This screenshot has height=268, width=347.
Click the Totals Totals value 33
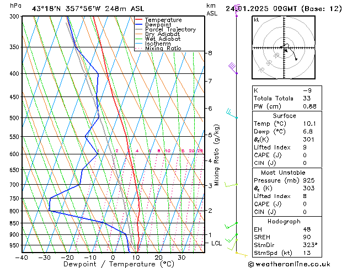[307, 98]
